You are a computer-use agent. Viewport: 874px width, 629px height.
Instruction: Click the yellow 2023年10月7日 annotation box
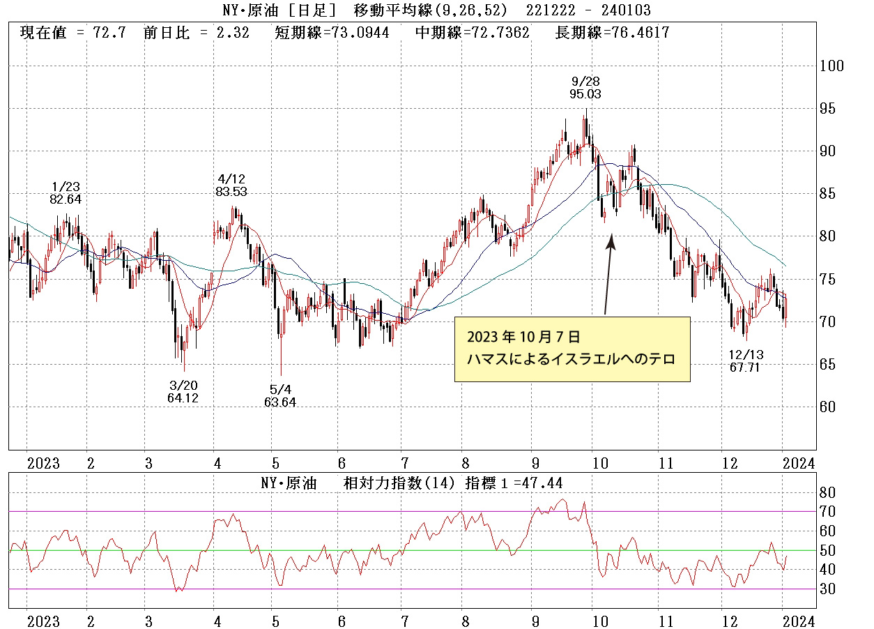click(x=572, y=349)
